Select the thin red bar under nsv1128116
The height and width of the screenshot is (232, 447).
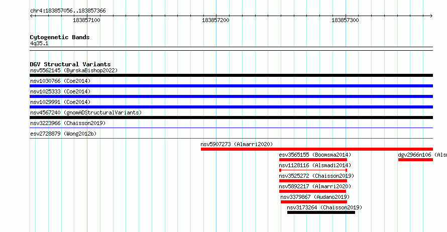pyautogui.click(x=313, y=170)
